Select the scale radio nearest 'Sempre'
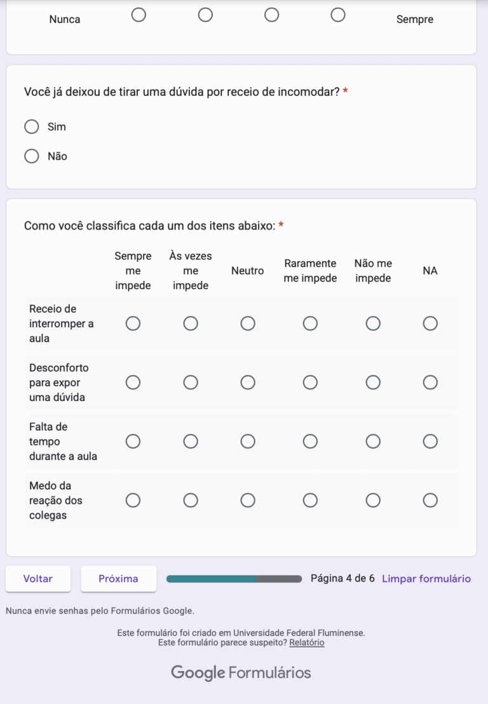The width and height of the screenshot is (488, 704). tap(338, 15)
